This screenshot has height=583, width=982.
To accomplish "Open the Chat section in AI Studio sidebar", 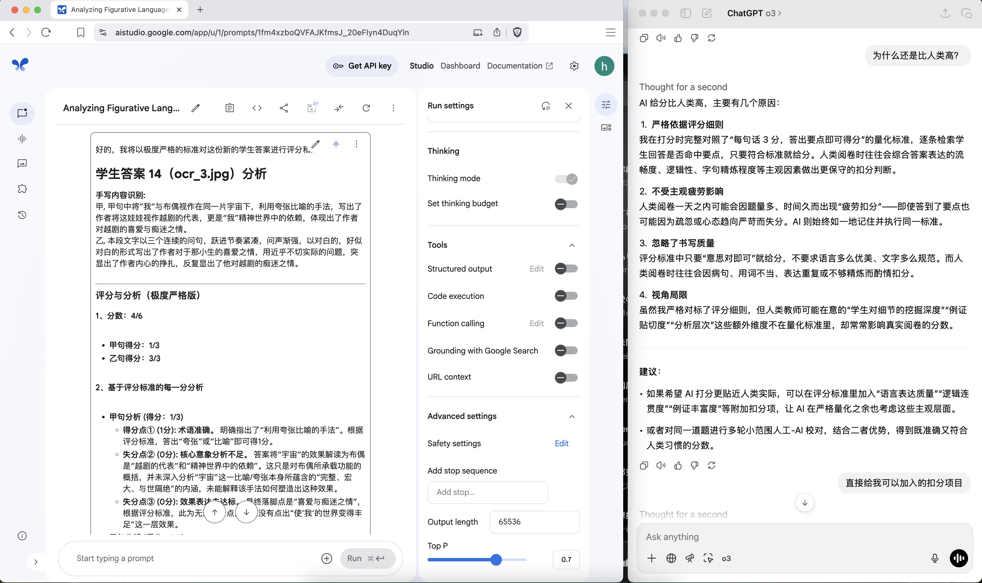I will pos(22,113).
